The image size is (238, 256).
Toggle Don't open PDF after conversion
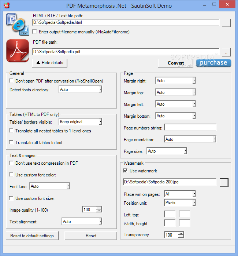point(11,81)
